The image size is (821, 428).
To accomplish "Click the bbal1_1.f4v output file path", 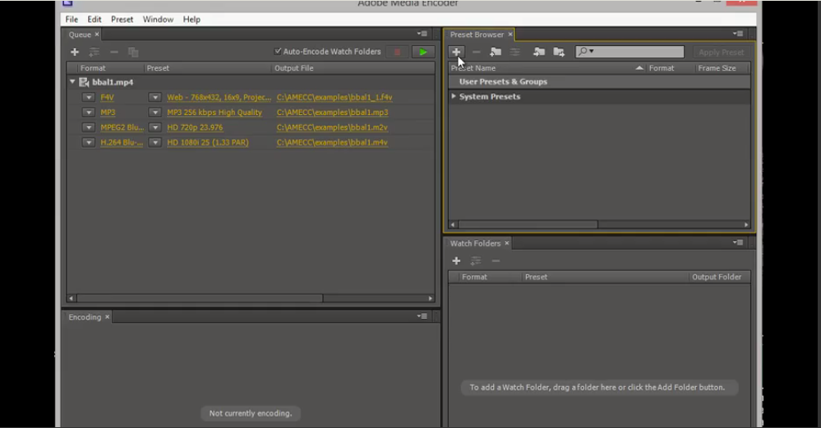I will coord(334,97).
